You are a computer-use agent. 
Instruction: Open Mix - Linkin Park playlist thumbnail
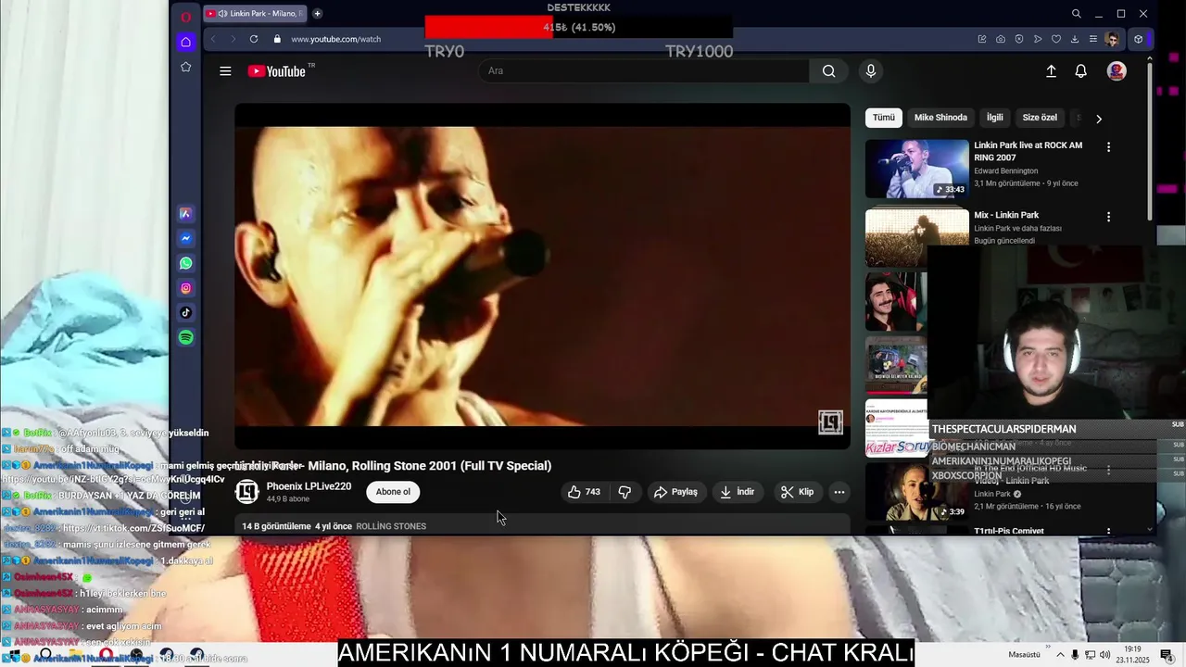pyautogui.click(x=917, y=237)
